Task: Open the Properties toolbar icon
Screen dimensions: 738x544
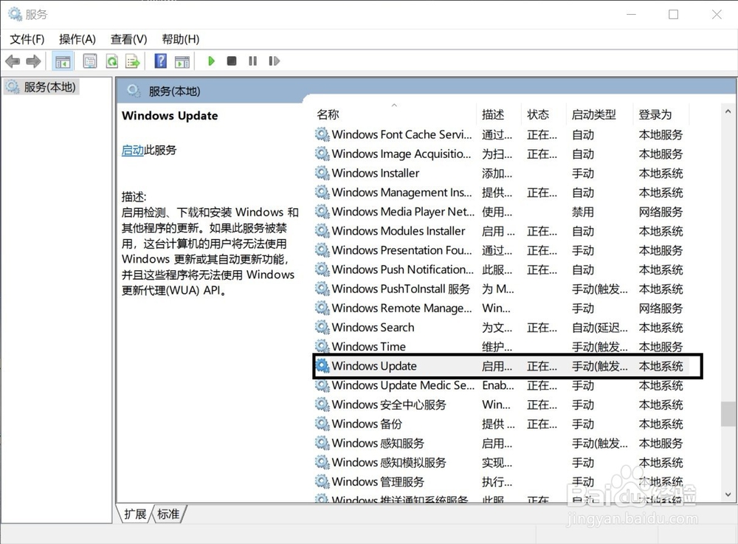Action: pos(89,61)
